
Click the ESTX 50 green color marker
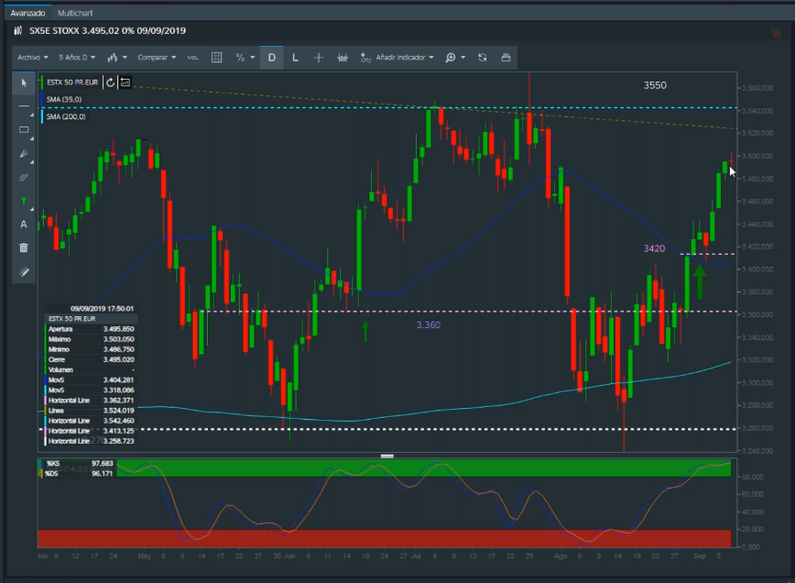pyautogui.click(x=42, y=82)
